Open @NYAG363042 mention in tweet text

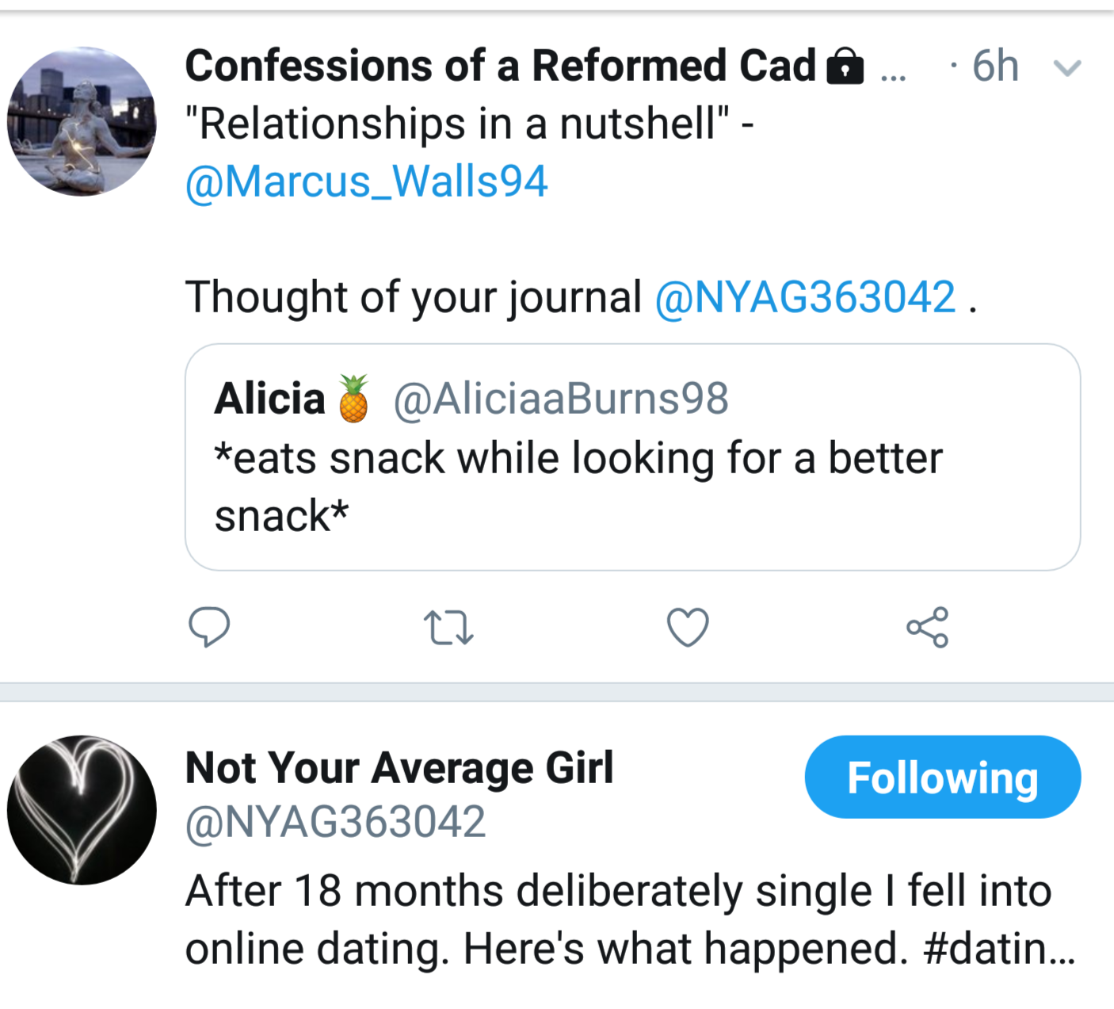805,297
